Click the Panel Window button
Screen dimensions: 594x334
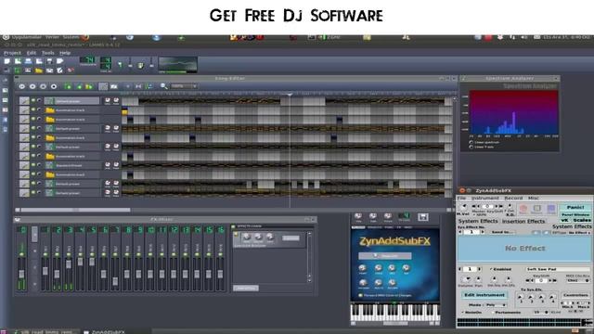pyautogui.click(x=575, y=214)
